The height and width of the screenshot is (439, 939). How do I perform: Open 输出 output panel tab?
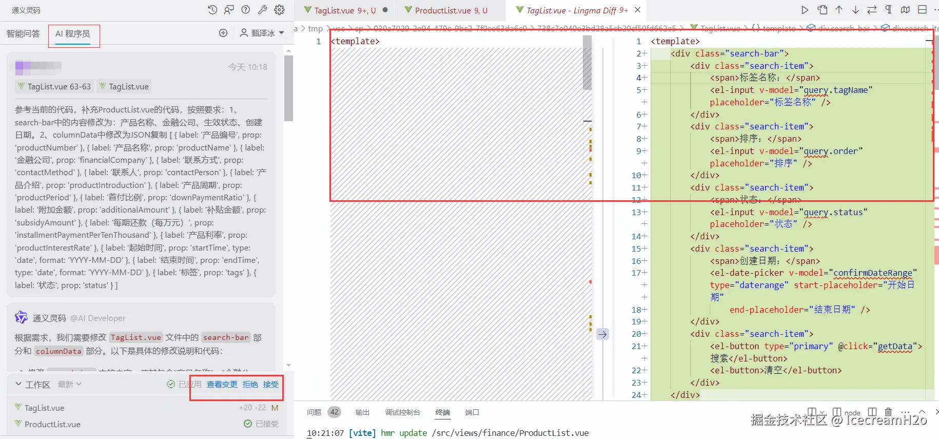pyautogui.click(x=362, y=412)
